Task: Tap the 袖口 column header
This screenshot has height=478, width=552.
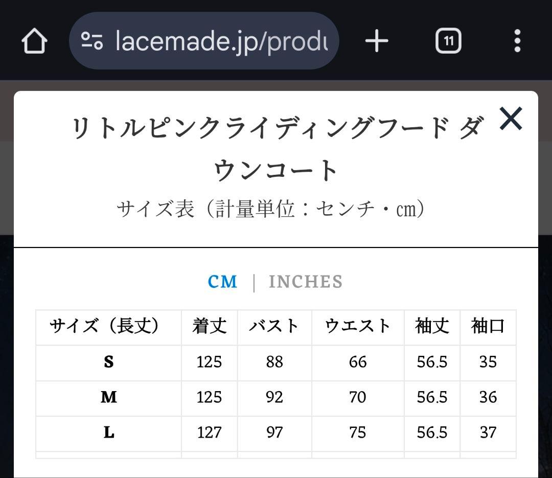Action: click(x=488, y=326)
